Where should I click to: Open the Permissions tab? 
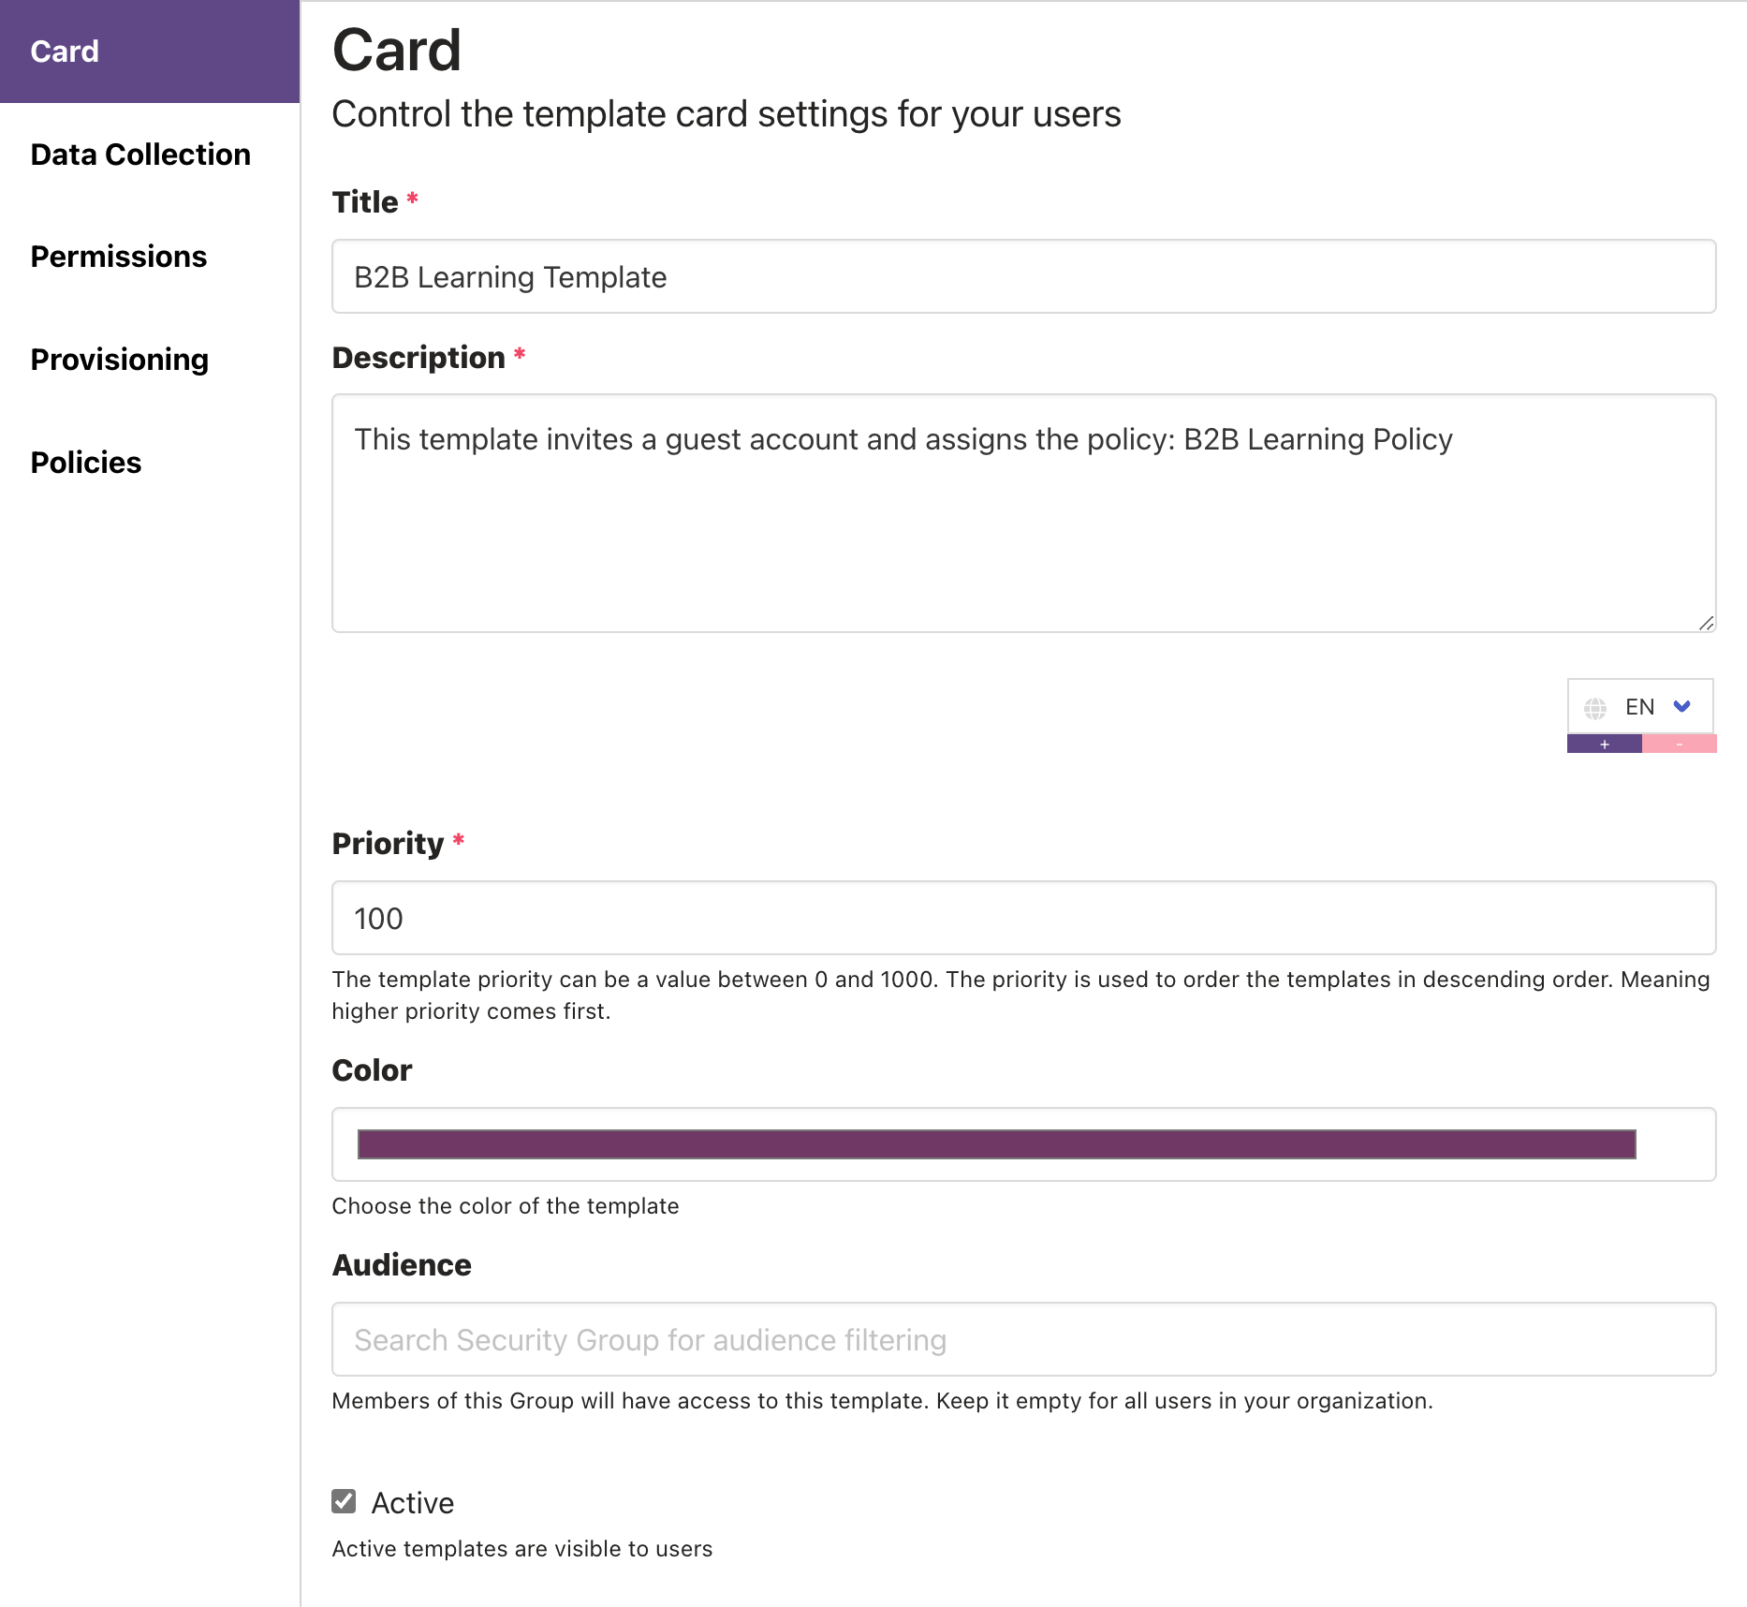(x=119, y=257)
